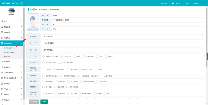Select the 档案管理 sidebar icon
The height and width of the screenshot is (105, 208).
pyautogui.click(x=2, y=32)
